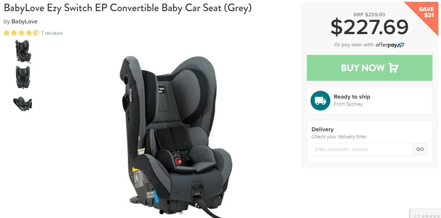Click the Afterpay logo
The width and height of the screenshot is (441, 218).
point(390,45)
